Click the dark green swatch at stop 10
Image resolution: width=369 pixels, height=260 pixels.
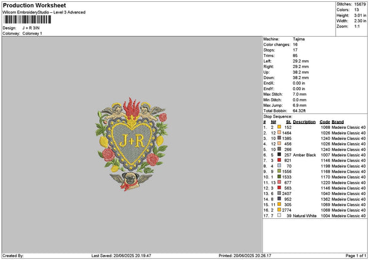279,177
